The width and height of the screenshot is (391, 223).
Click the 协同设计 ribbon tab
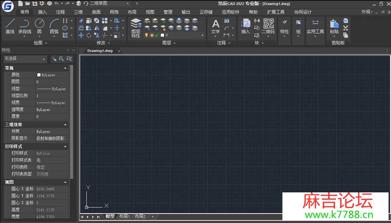[303, 12]
